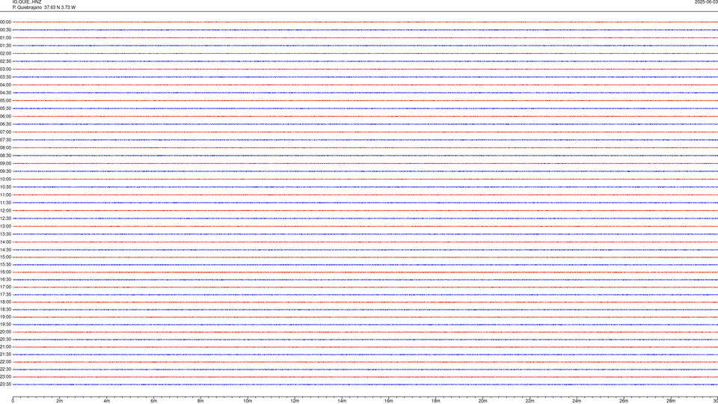Click the '15:00' row time label
Image resolution: width=718 pixels, height=404 pixels.
click(x=5, y=257)
